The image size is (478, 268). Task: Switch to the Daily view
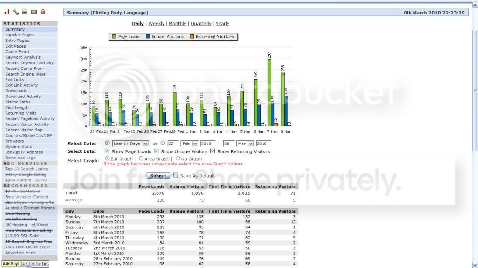point(138,23)
